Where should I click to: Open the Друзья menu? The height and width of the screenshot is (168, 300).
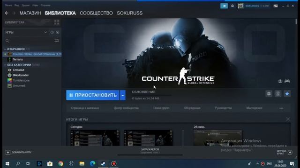click(x=25, y=5)
